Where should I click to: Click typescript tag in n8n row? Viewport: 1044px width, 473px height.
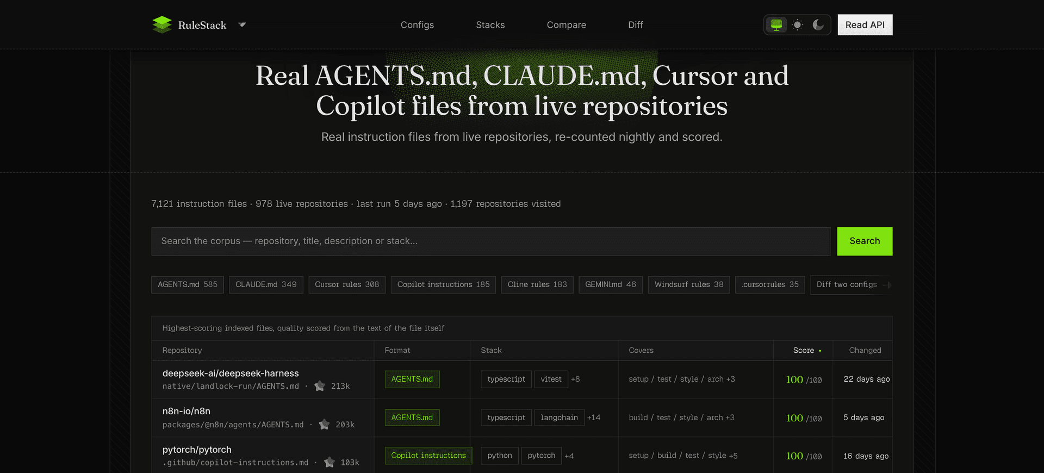point(506,418)
